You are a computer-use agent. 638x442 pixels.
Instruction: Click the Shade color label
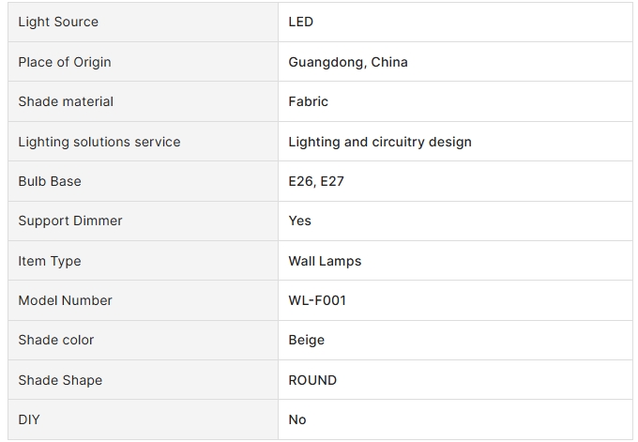tap(56, 340)
